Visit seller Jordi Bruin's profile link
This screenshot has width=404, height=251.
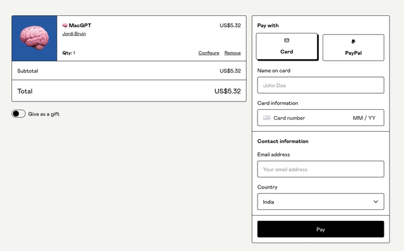coord(74,33)
